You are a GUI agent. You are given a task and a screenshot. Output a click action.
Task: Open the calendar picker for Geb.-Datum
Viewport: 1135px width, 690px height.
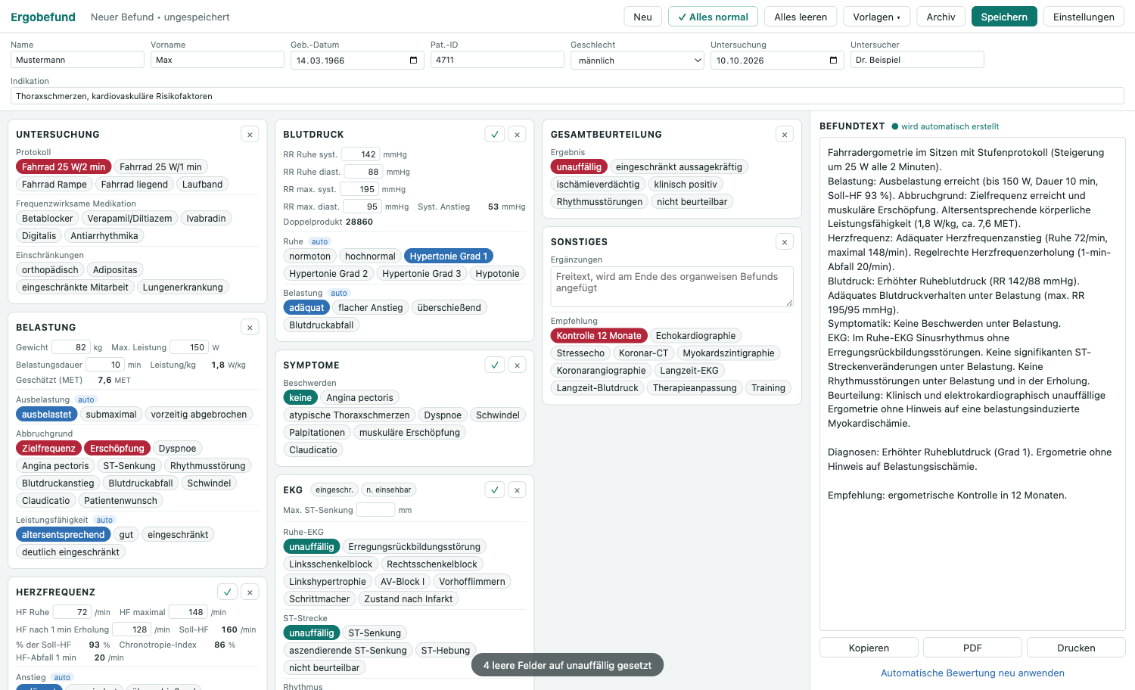pos(413,61)
